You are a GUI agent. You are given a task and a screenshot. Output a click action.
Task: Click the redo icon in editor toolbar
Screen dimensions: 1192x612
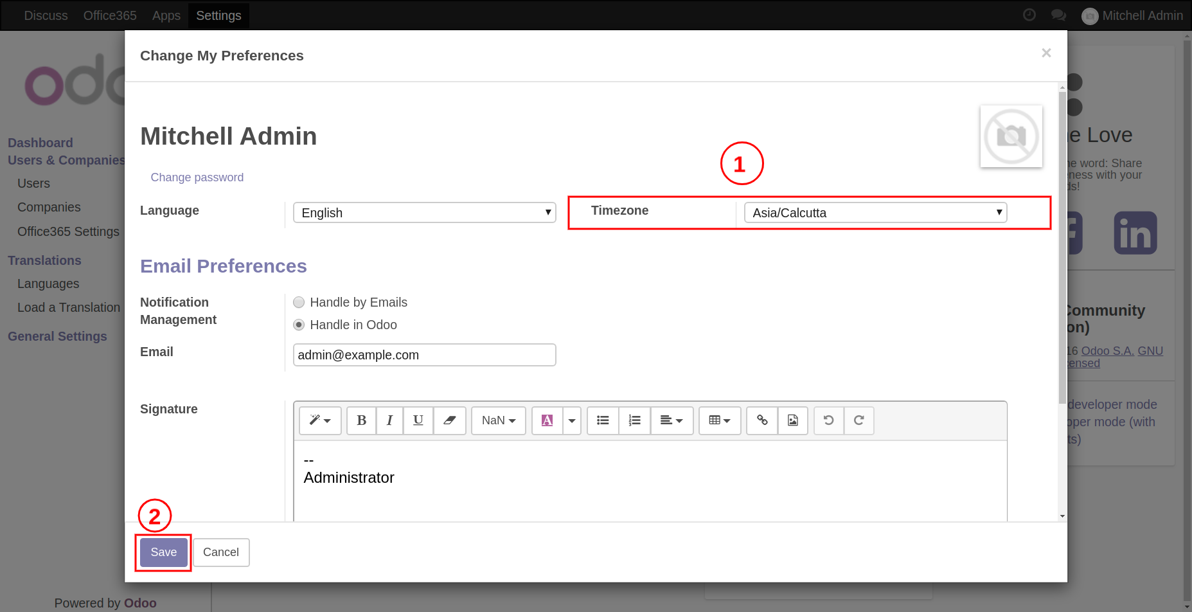pos(859,420)
